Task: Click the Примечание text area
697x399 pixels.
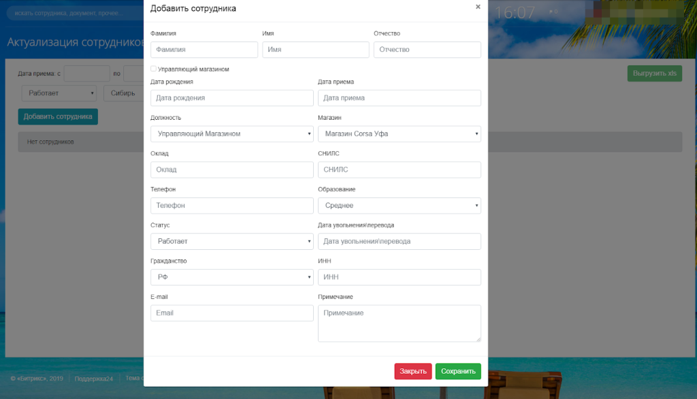Action: click(x=399, y=323)
